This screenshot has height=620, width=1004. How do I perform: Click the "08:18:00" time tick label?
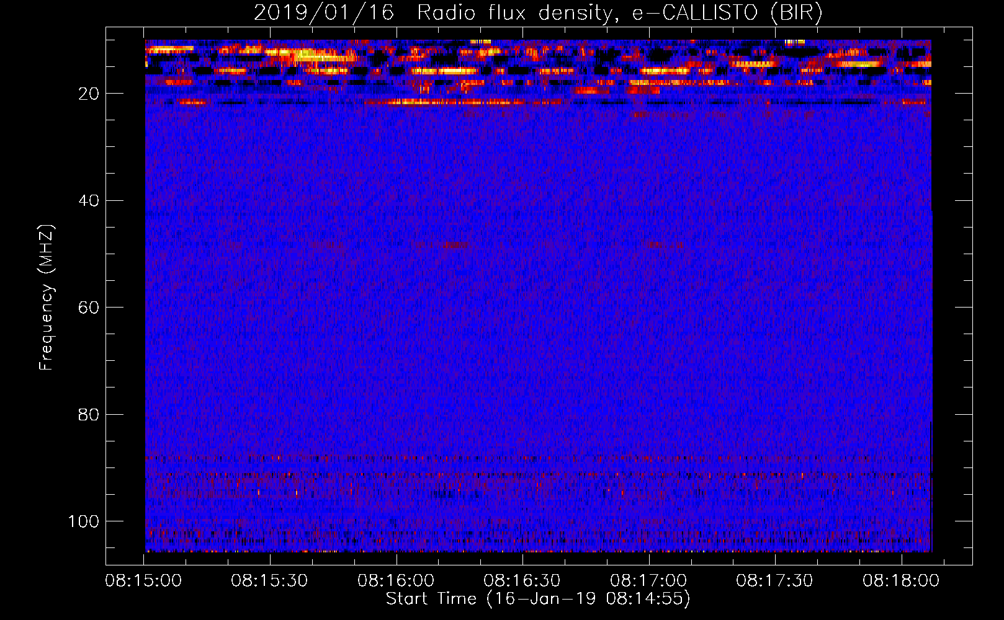click(901, 581)
